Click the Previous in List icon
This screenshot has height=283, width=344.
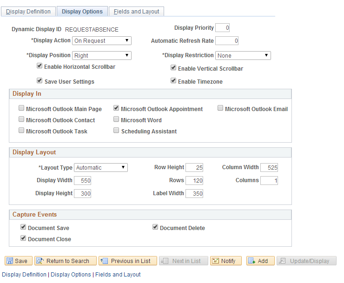(104, 261)
